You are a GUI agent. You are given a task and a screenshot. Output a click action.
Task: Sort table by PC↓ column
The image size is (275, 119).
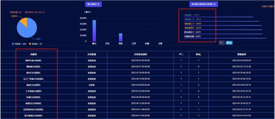(181, 54)
